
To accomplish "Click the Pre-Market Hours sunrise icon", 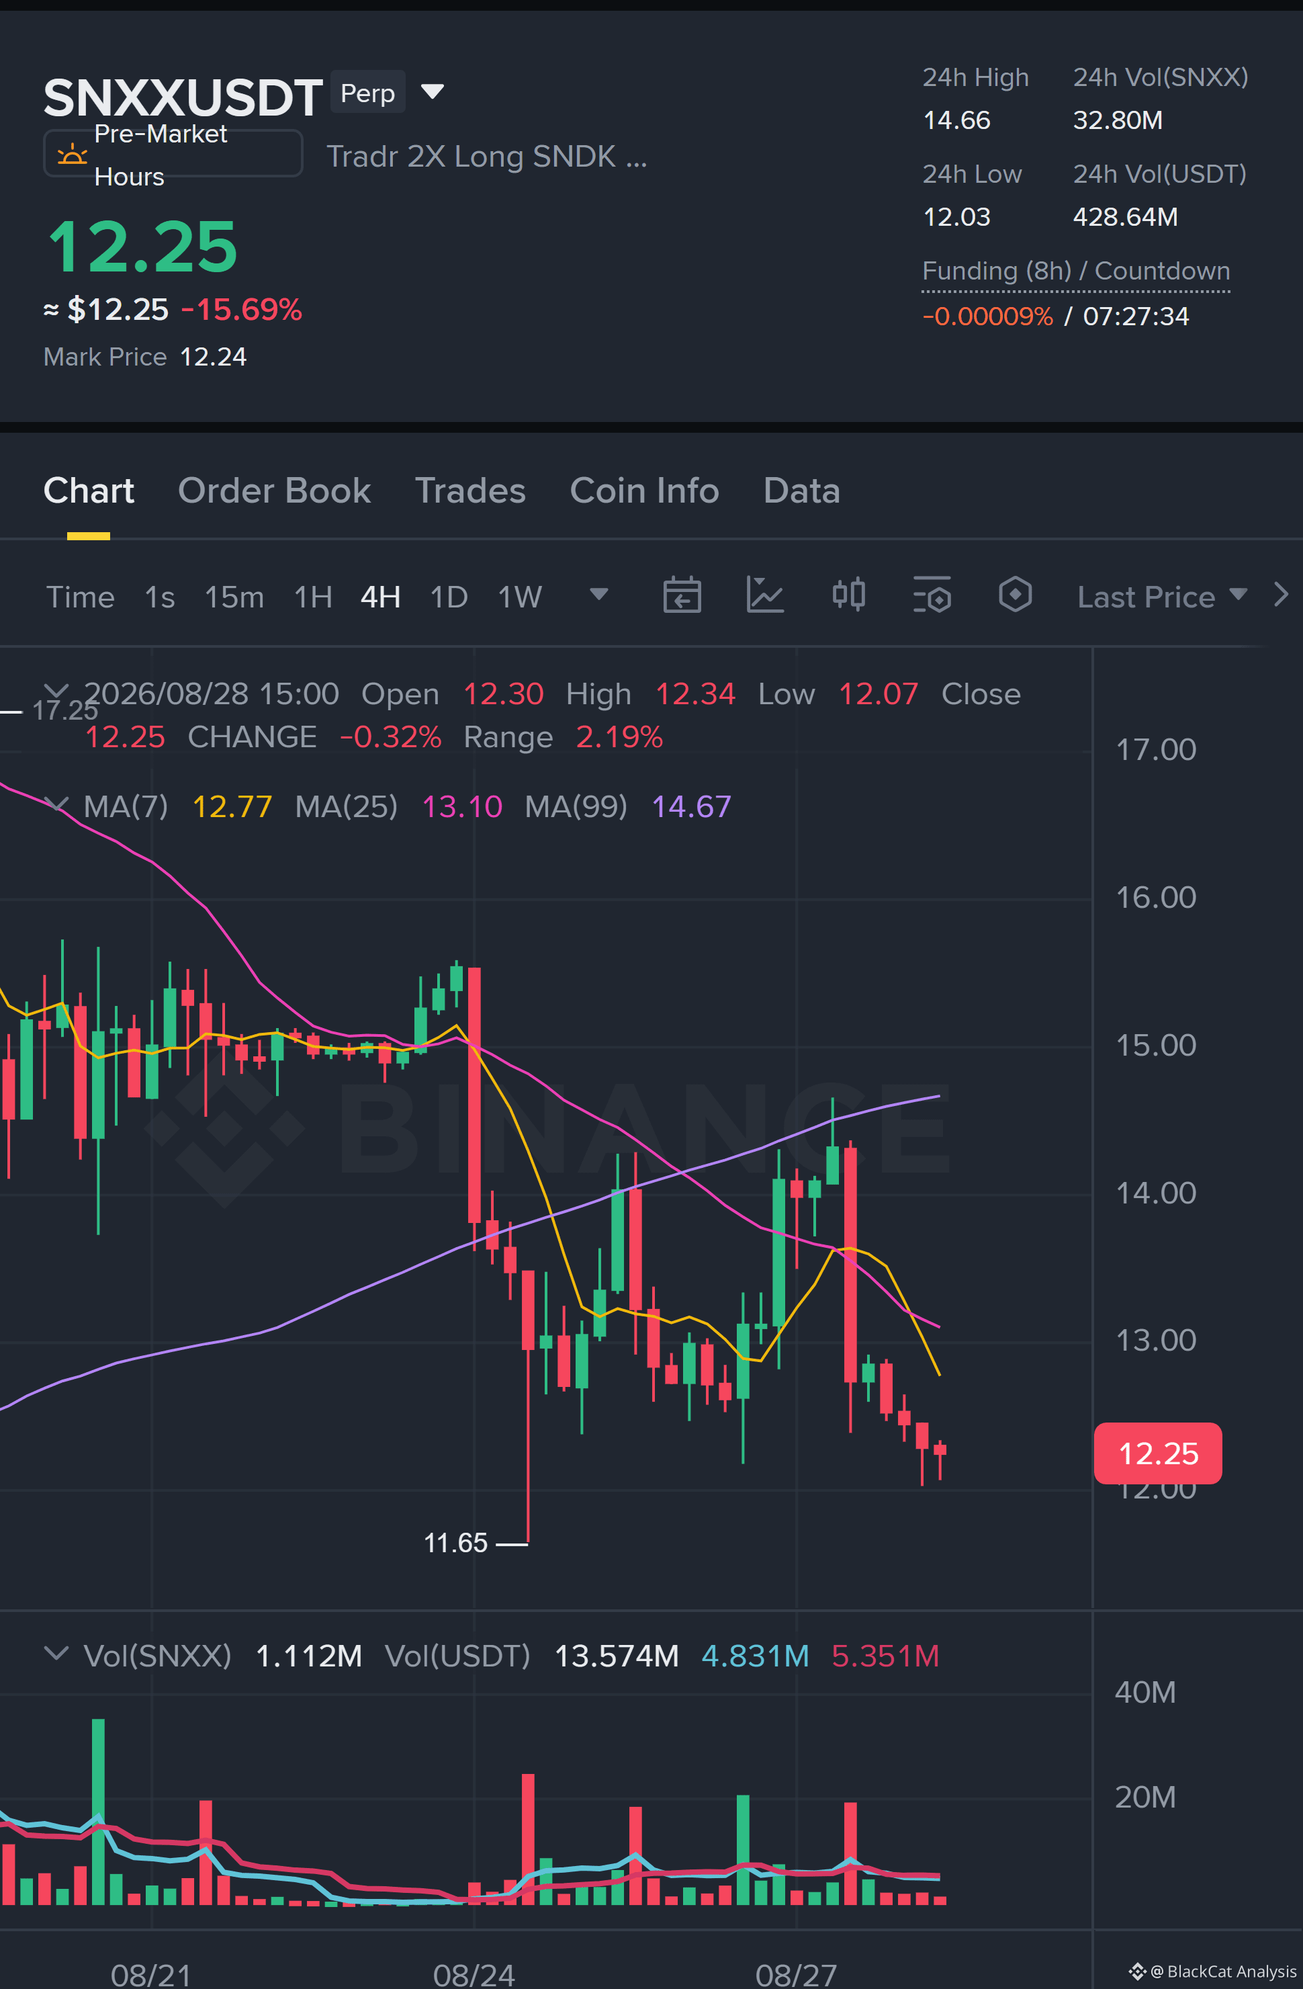I will [x=72, y=154].
